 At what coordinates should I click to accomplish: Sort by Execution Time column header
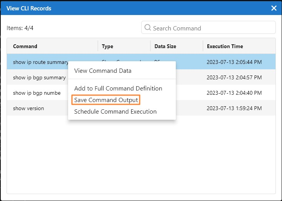pos(225,46)
